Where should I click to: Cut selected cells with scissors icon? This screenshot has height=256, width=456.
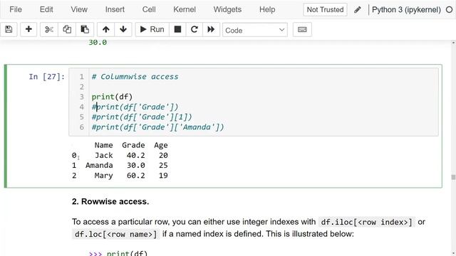click(49, 29)
